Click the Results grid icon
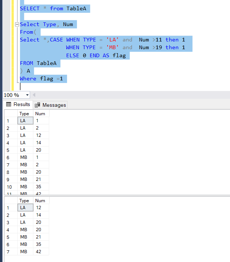Image resolution: width=230 pixels, height=262 pixels. (x=8, y=105)
